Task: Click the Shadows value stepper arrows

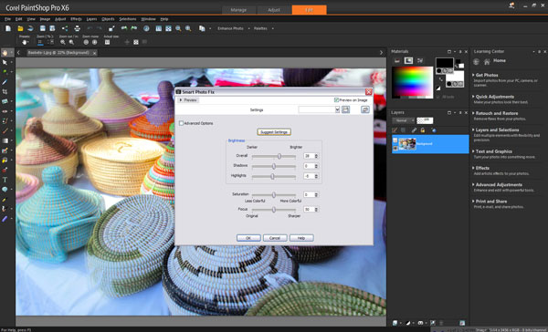Action: click(x=316, y=166)
